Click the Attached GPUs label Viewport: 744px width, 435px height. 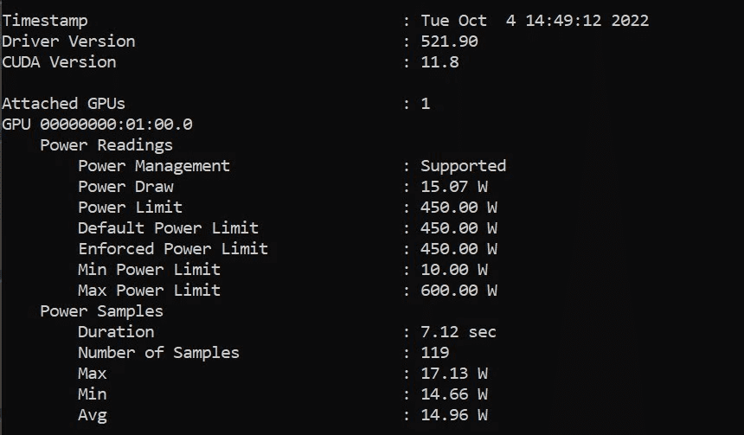click(x=63, y=104)
